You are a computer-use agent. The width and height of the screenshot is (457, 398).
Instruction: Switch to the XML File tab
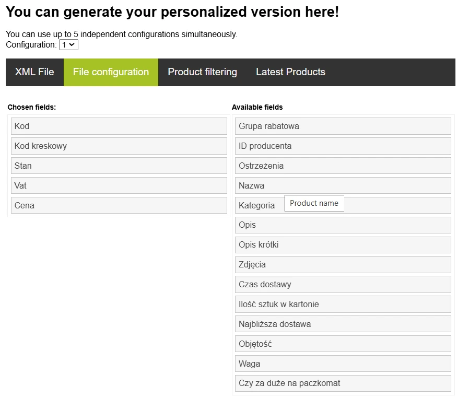pyautogui.click(x=34, y=72)
